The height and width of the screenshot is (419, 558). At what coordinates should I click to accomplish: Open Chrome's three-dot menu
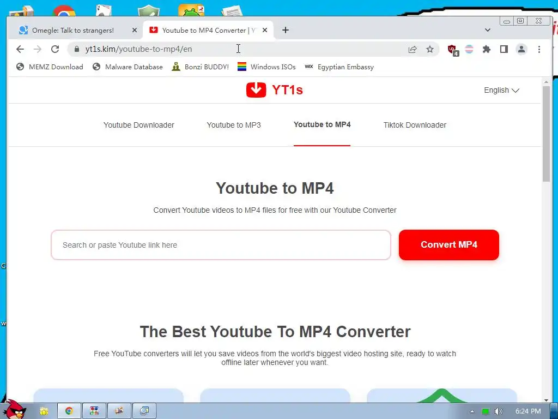(539, 49)
